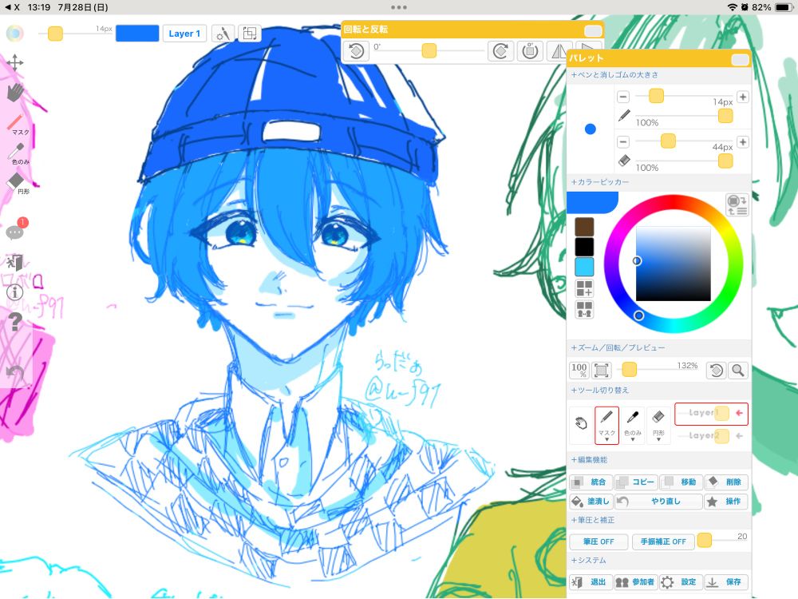Image resolution: width=798 pixels, height=599 pixels.
Task: Open the magnifier preview in zoom section
Action: click(738, 371)
